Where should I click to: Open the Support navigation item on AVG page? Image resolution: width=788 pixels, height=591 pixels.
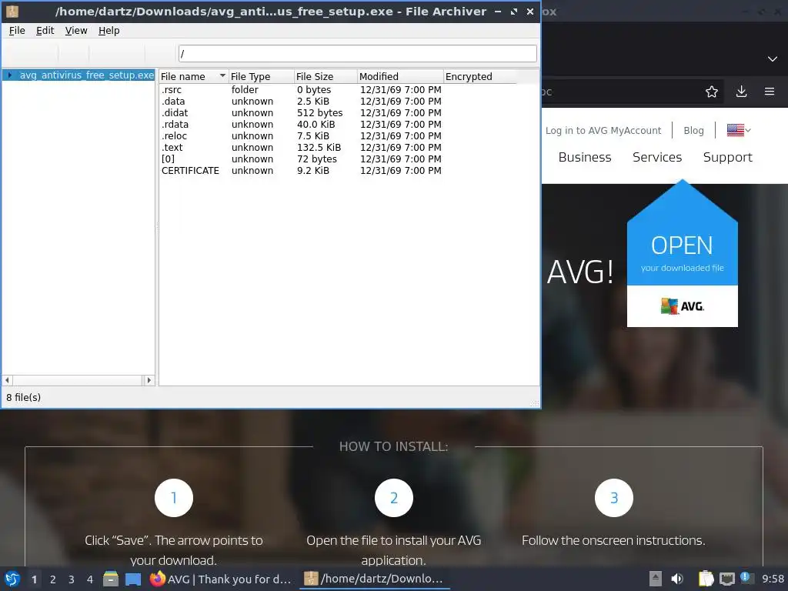[x=728, y=157]
